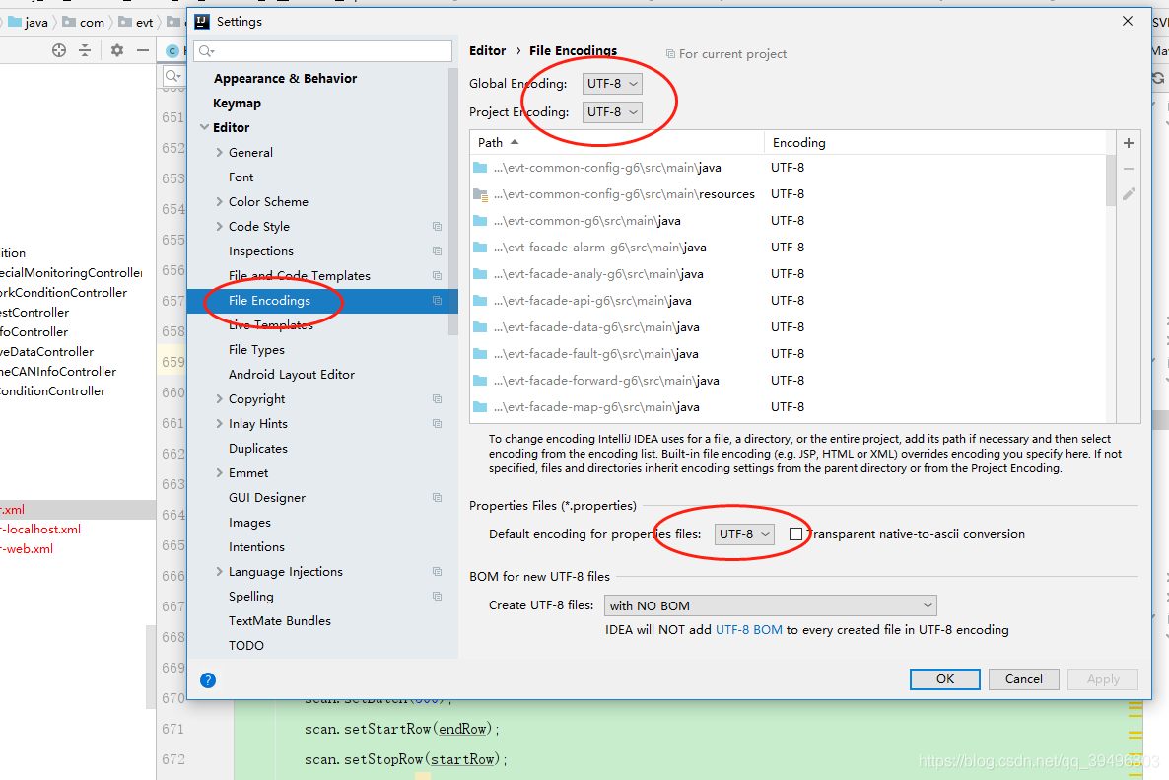The image size is (1169, 780).
Task: Click the OK button
Action: 944,678
